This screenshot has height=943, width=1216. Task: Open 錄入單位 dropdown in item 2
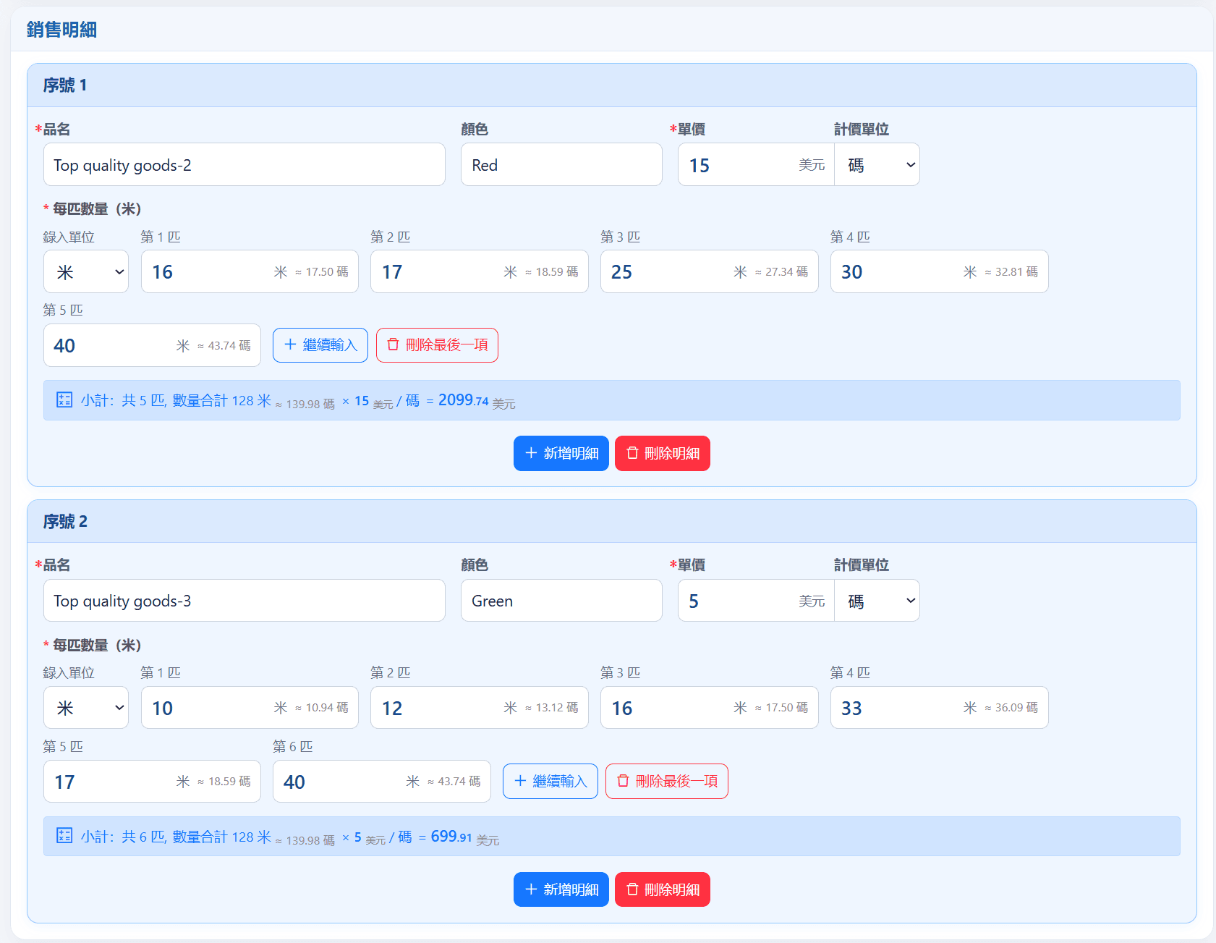86,707
